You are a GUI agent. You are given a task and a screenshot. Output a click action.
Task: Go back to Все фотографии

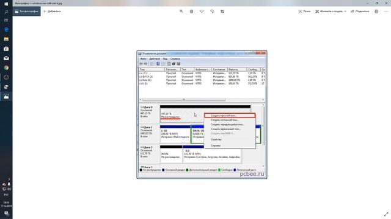(x=27, y=12)
